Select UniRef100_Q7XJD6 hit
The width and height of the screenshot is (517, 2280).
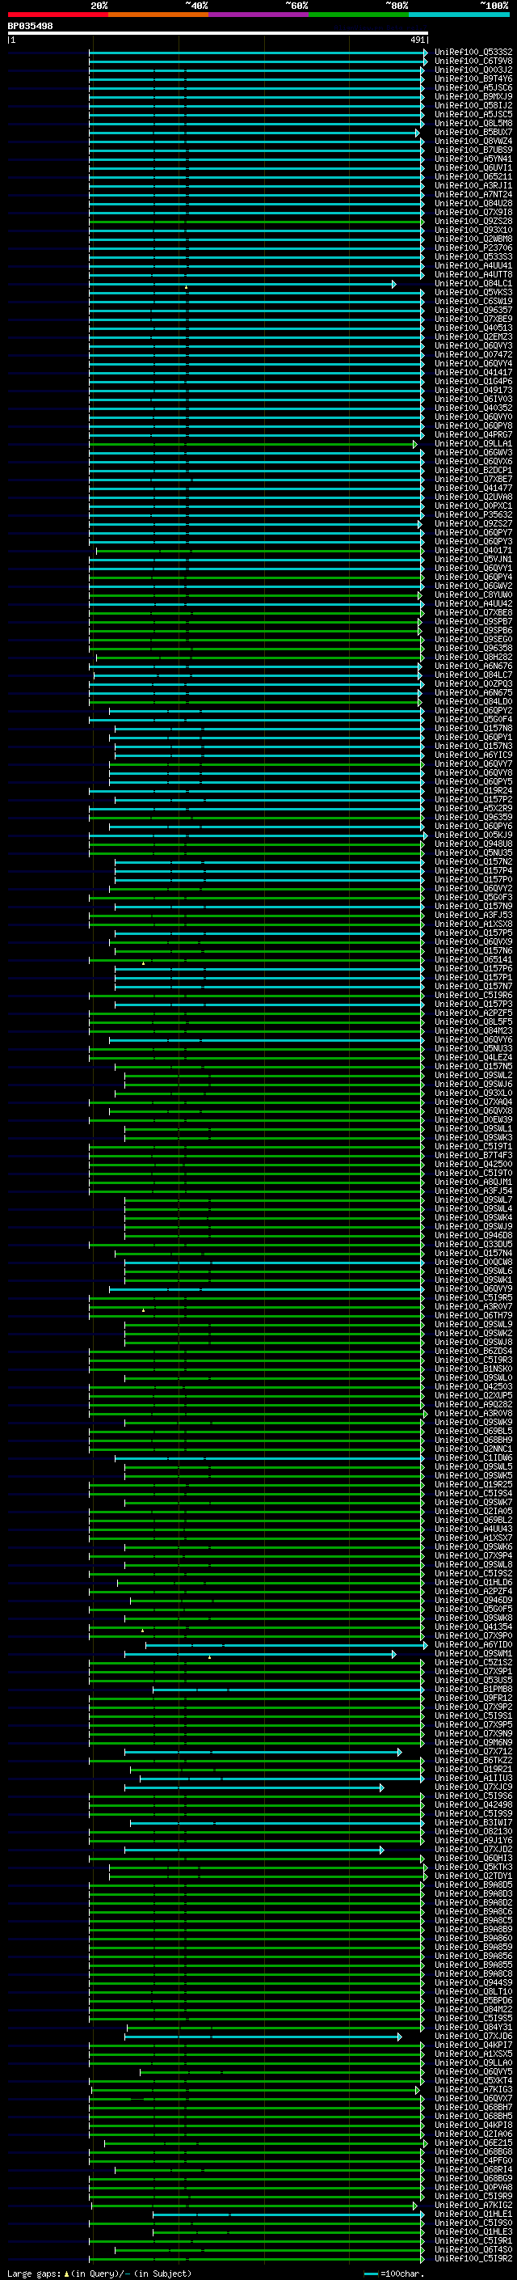coord(473,2036)
